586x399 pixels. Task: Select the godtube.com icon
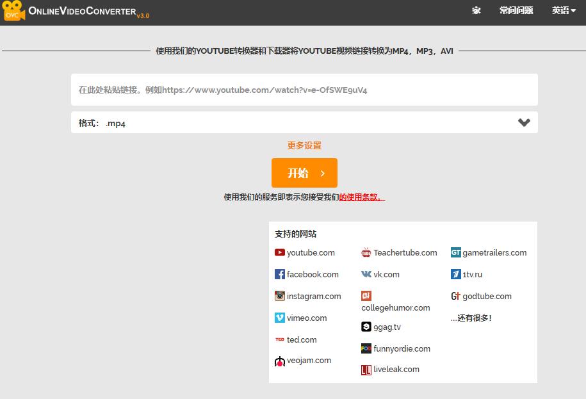(455, 296)
